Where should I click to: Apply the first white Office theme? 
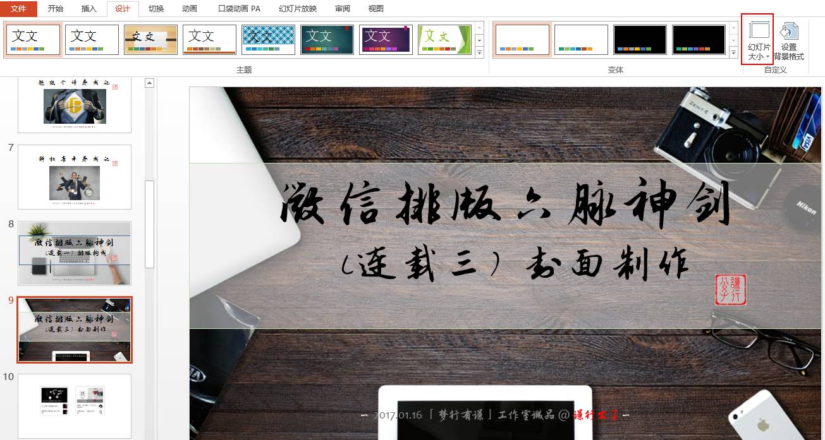tap(34, 40)
